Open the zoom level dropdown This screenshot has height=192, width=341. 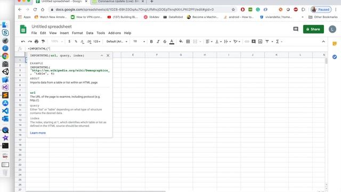[57, 42]
